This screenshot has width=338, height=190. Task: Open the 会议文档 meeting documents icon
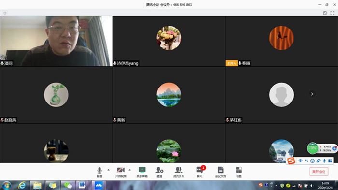221,172
